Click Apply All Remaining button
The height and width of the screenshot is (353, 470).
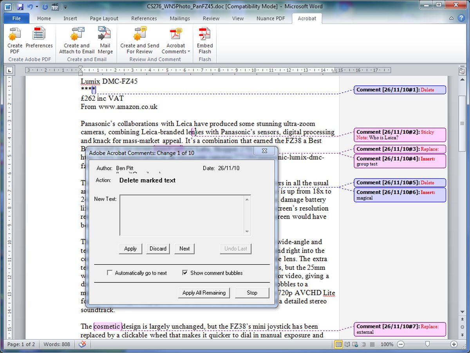[204, 293]
